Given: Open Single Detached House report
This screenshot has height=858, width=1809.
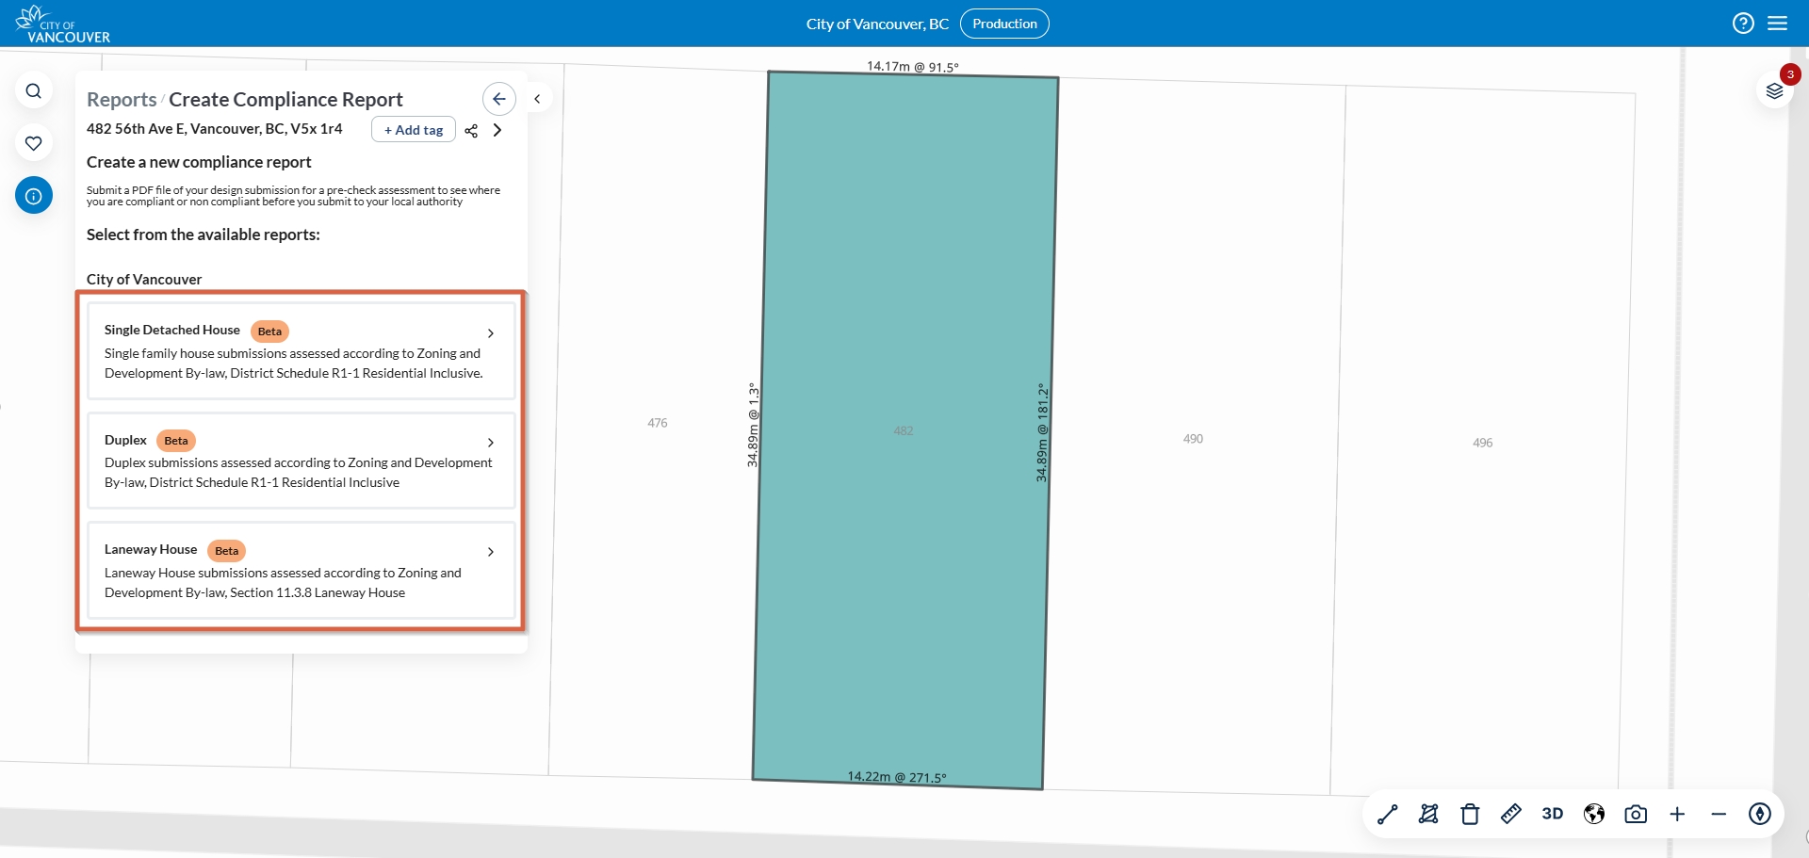Looking at the screenshot, I should coord(301,350).
